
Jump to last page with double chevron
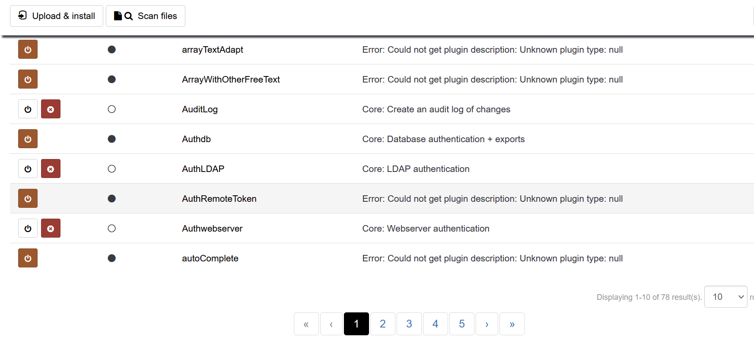coord(512,324)
